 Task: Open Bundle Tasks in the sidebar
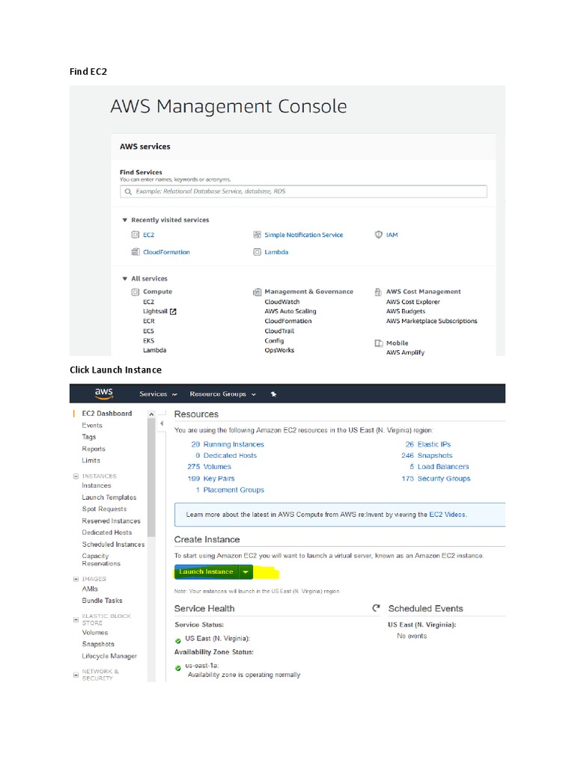(102, 601)
